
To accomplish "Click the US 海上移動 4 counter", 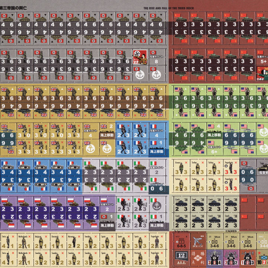I will point(214,131).
